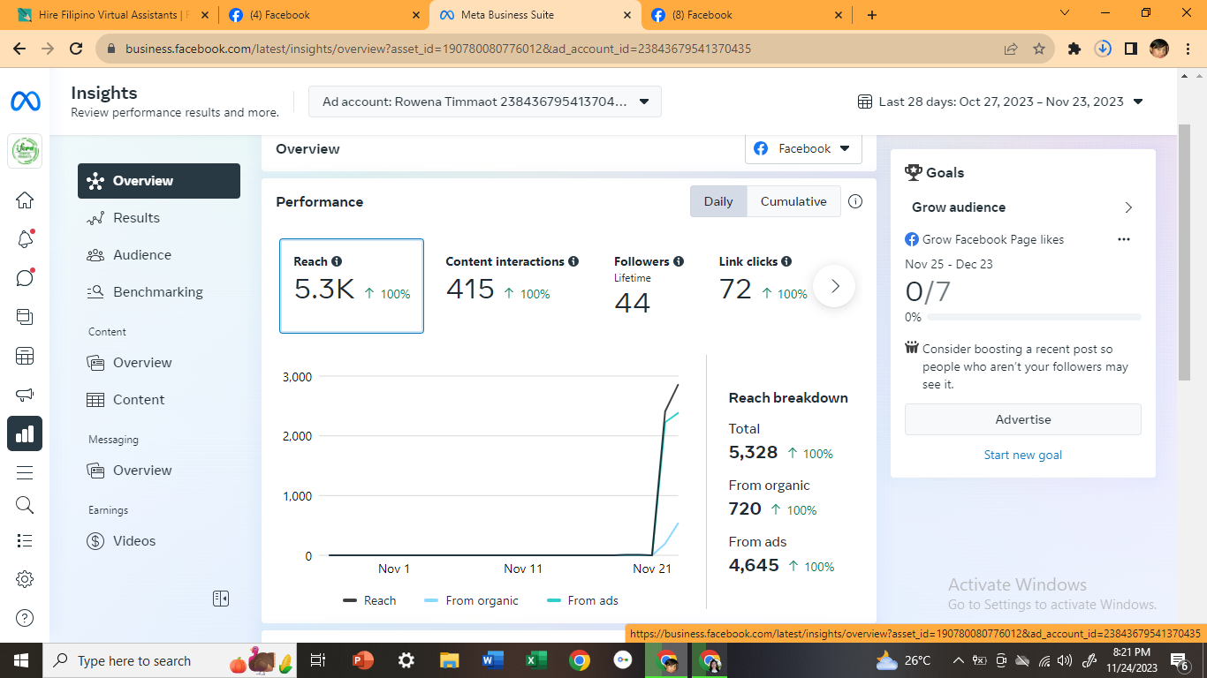Click the Meta logo icon
1207x678 pixels.
[x=25, y=102]
